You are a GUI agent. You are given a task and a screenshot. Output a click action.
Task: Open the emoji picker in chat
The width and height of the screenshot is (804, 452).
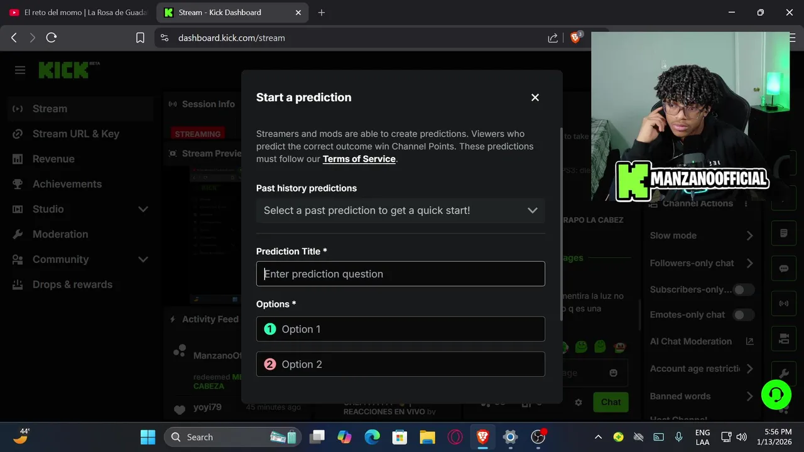613,373
